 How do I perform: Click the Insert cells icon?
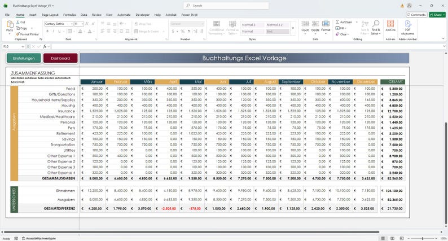point(305,24)
